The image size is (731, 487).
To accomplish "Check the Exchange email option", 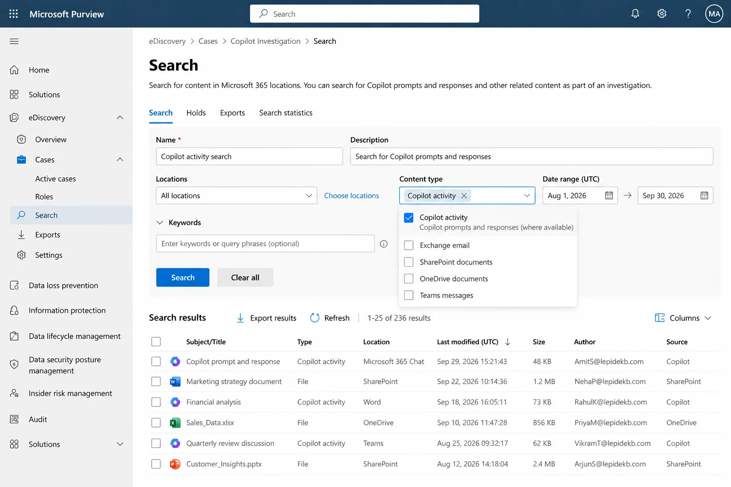I will [x=408, y=245].
